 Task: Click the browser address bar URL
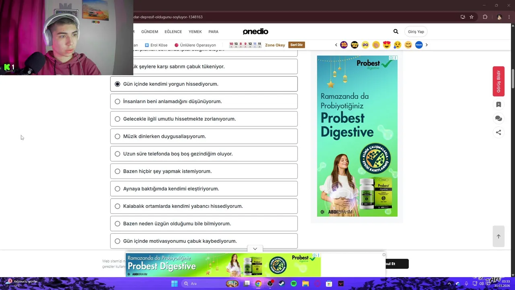pos(168,17)
